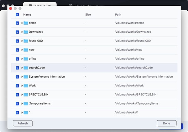This screenshot has height=132, width=188.
Task: Click the Done button
Action: point(166,123)
